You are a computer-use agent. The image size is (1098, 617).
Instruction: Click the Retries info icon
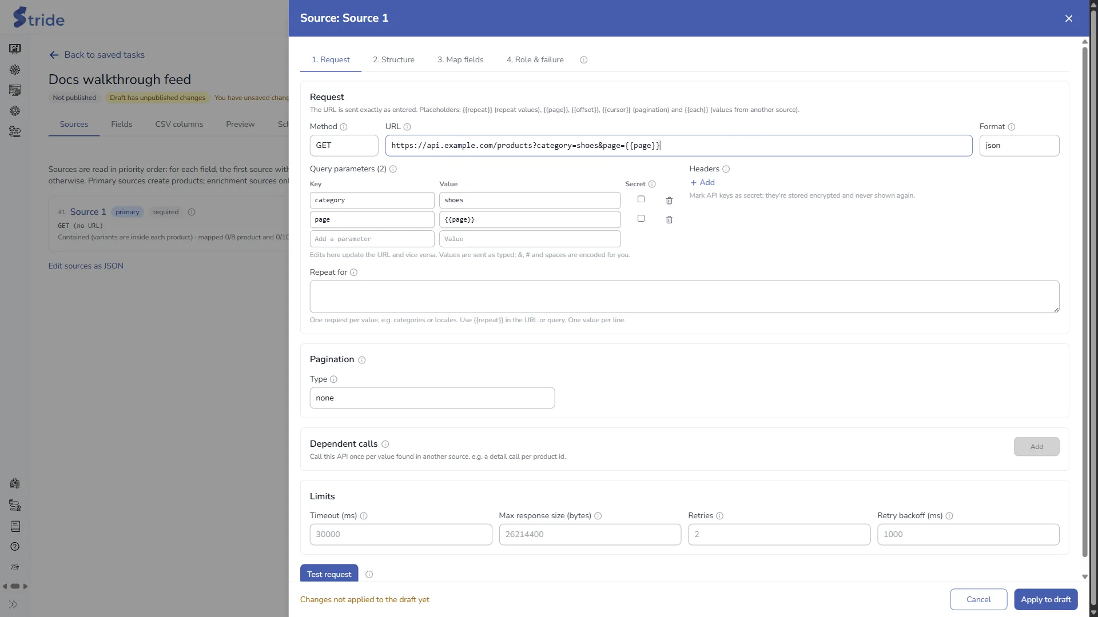coord(720,516)
